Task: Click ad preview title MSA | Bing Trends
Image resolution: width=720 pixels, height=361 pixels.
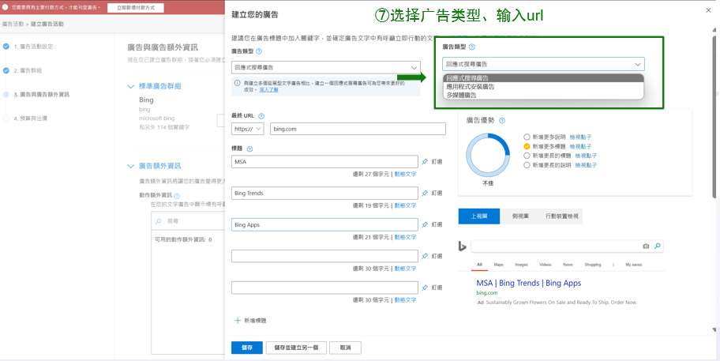Action: click(x=528, y=283)
